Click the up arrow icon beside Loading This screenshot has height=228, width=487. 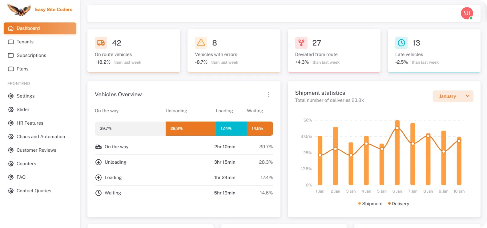(99, 178)
